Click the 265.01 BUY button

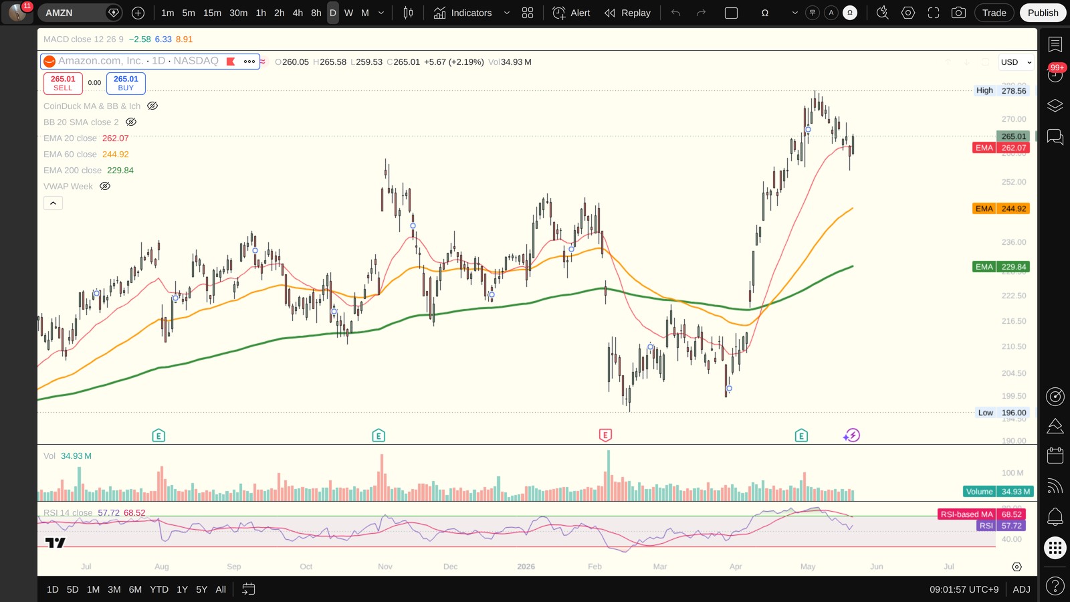pyautogui.click(x=126, y=83)
